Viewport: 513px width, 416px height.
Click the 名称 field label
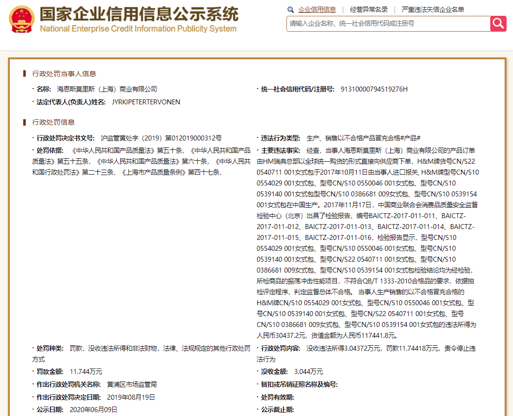pos(44,89)
